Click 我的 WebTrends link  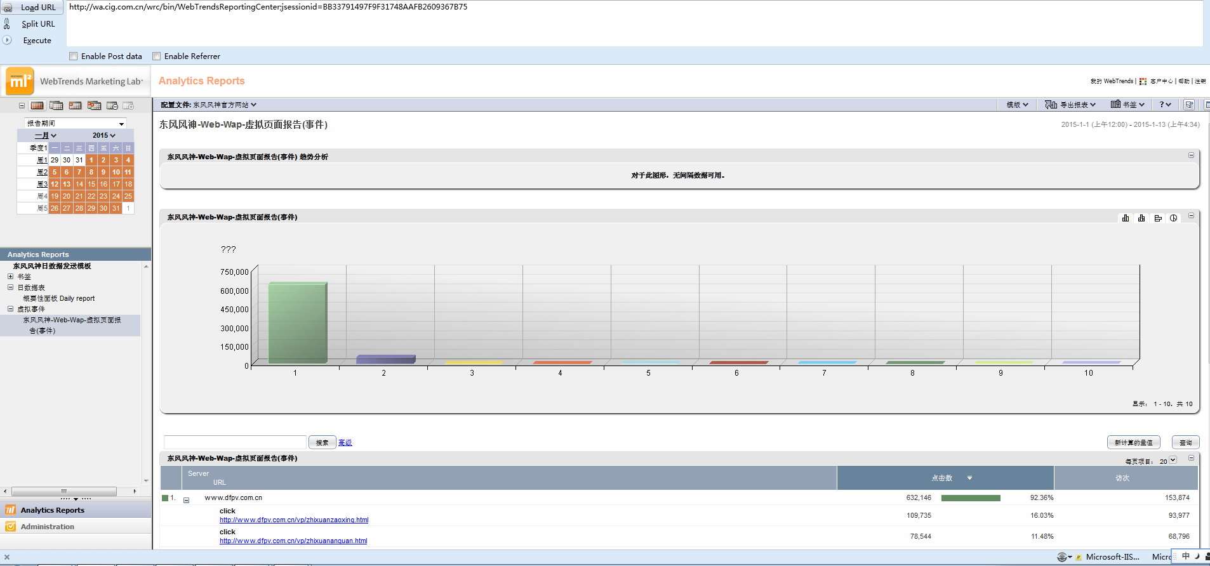click(1112, 81)
